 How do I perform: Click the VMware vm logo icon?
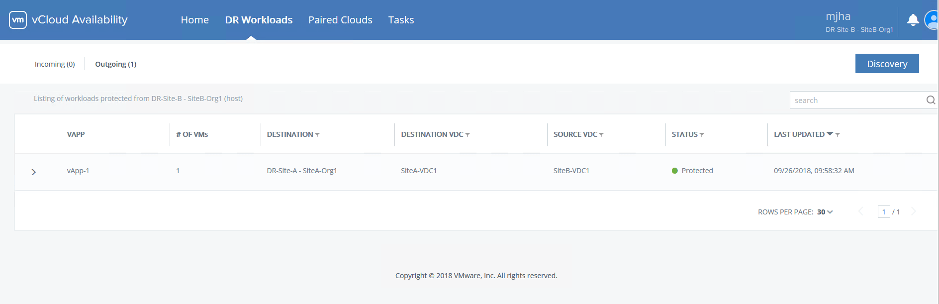18,20
